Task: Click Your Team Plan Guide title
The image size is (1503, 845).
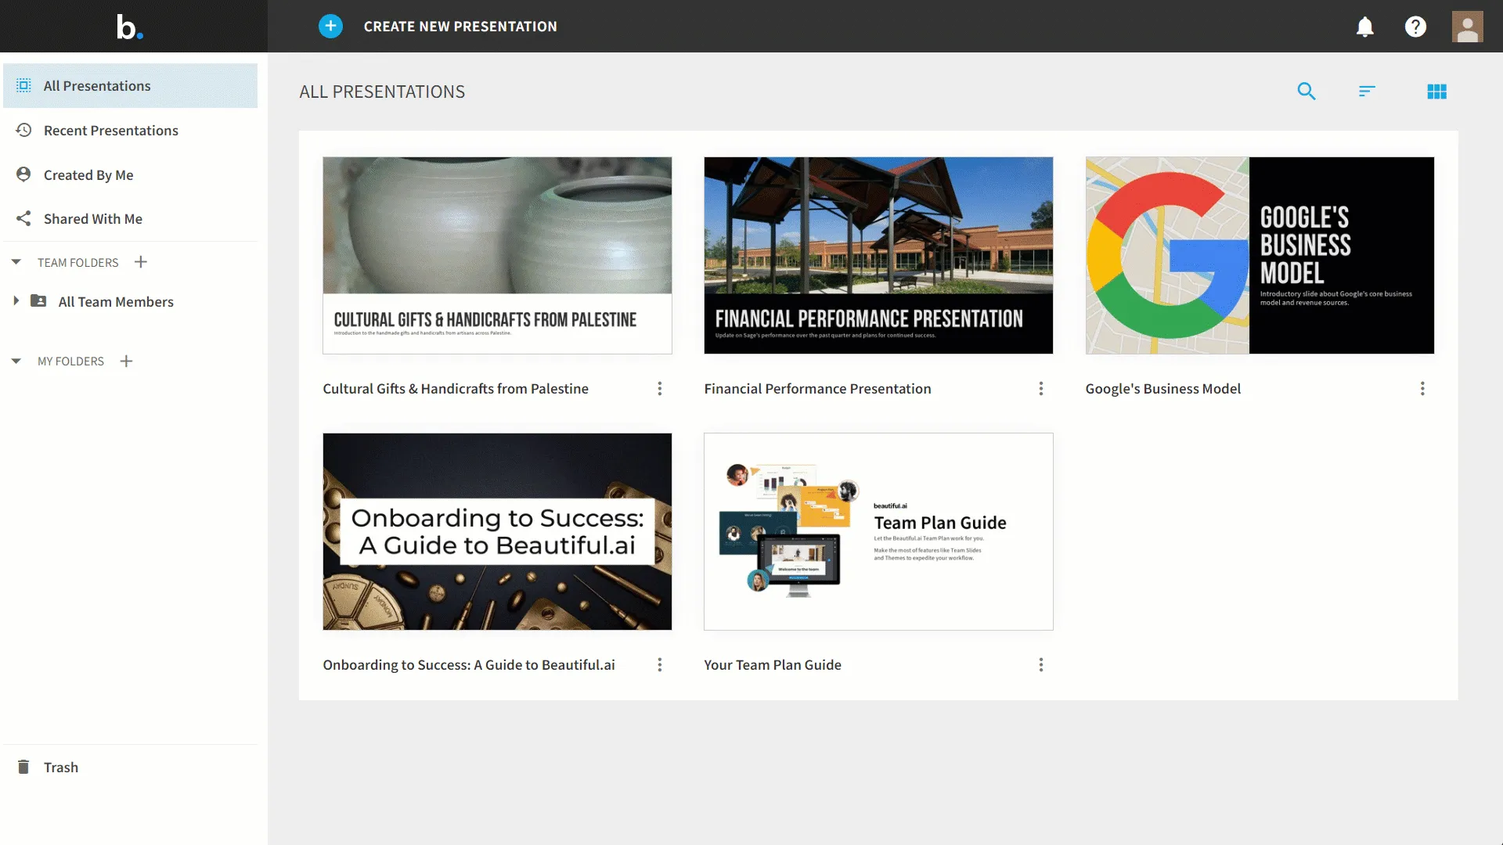Action: pyautogui.click(x=773, y=665)
